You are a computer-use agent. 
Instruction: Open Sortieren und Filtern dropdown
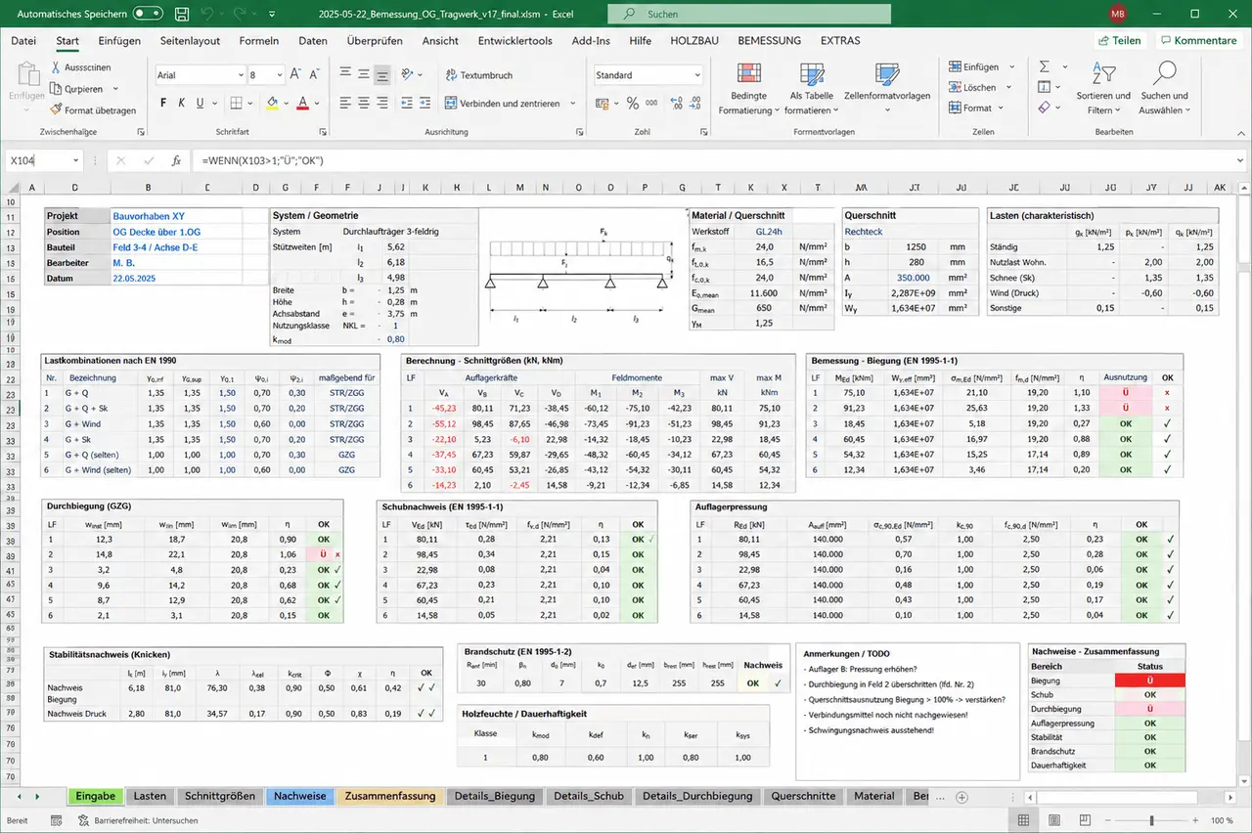(x=1103, y=88)
